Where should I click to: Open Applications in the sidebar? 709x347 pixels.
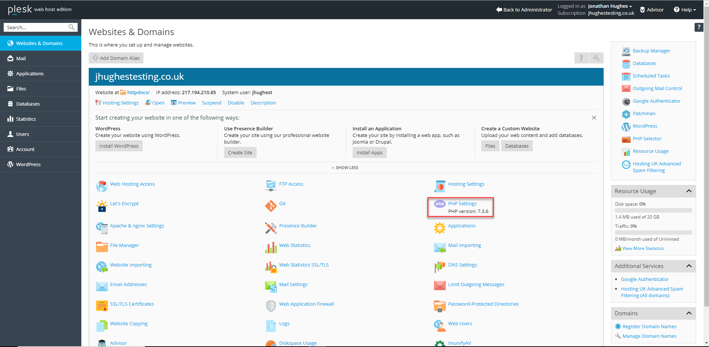pos(41,73)
